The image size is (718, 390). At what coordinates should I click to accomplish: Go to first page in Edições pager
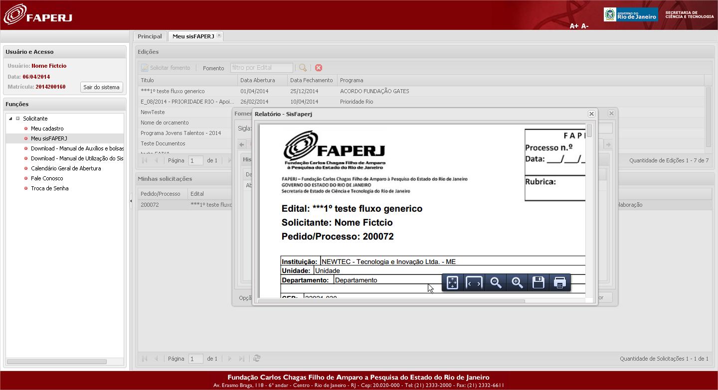[x=145, y=160]
